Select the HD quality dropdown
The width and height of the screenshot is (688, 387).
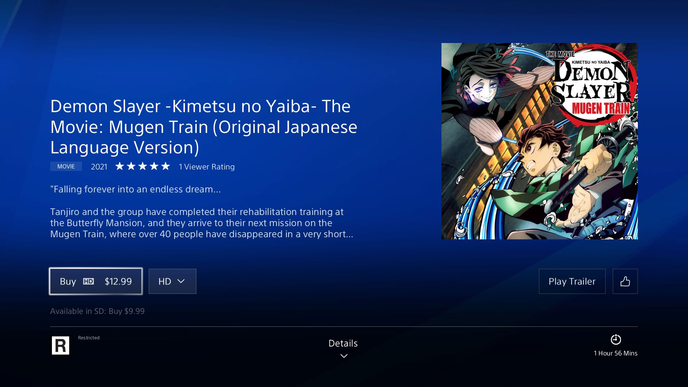pos(172,281)
